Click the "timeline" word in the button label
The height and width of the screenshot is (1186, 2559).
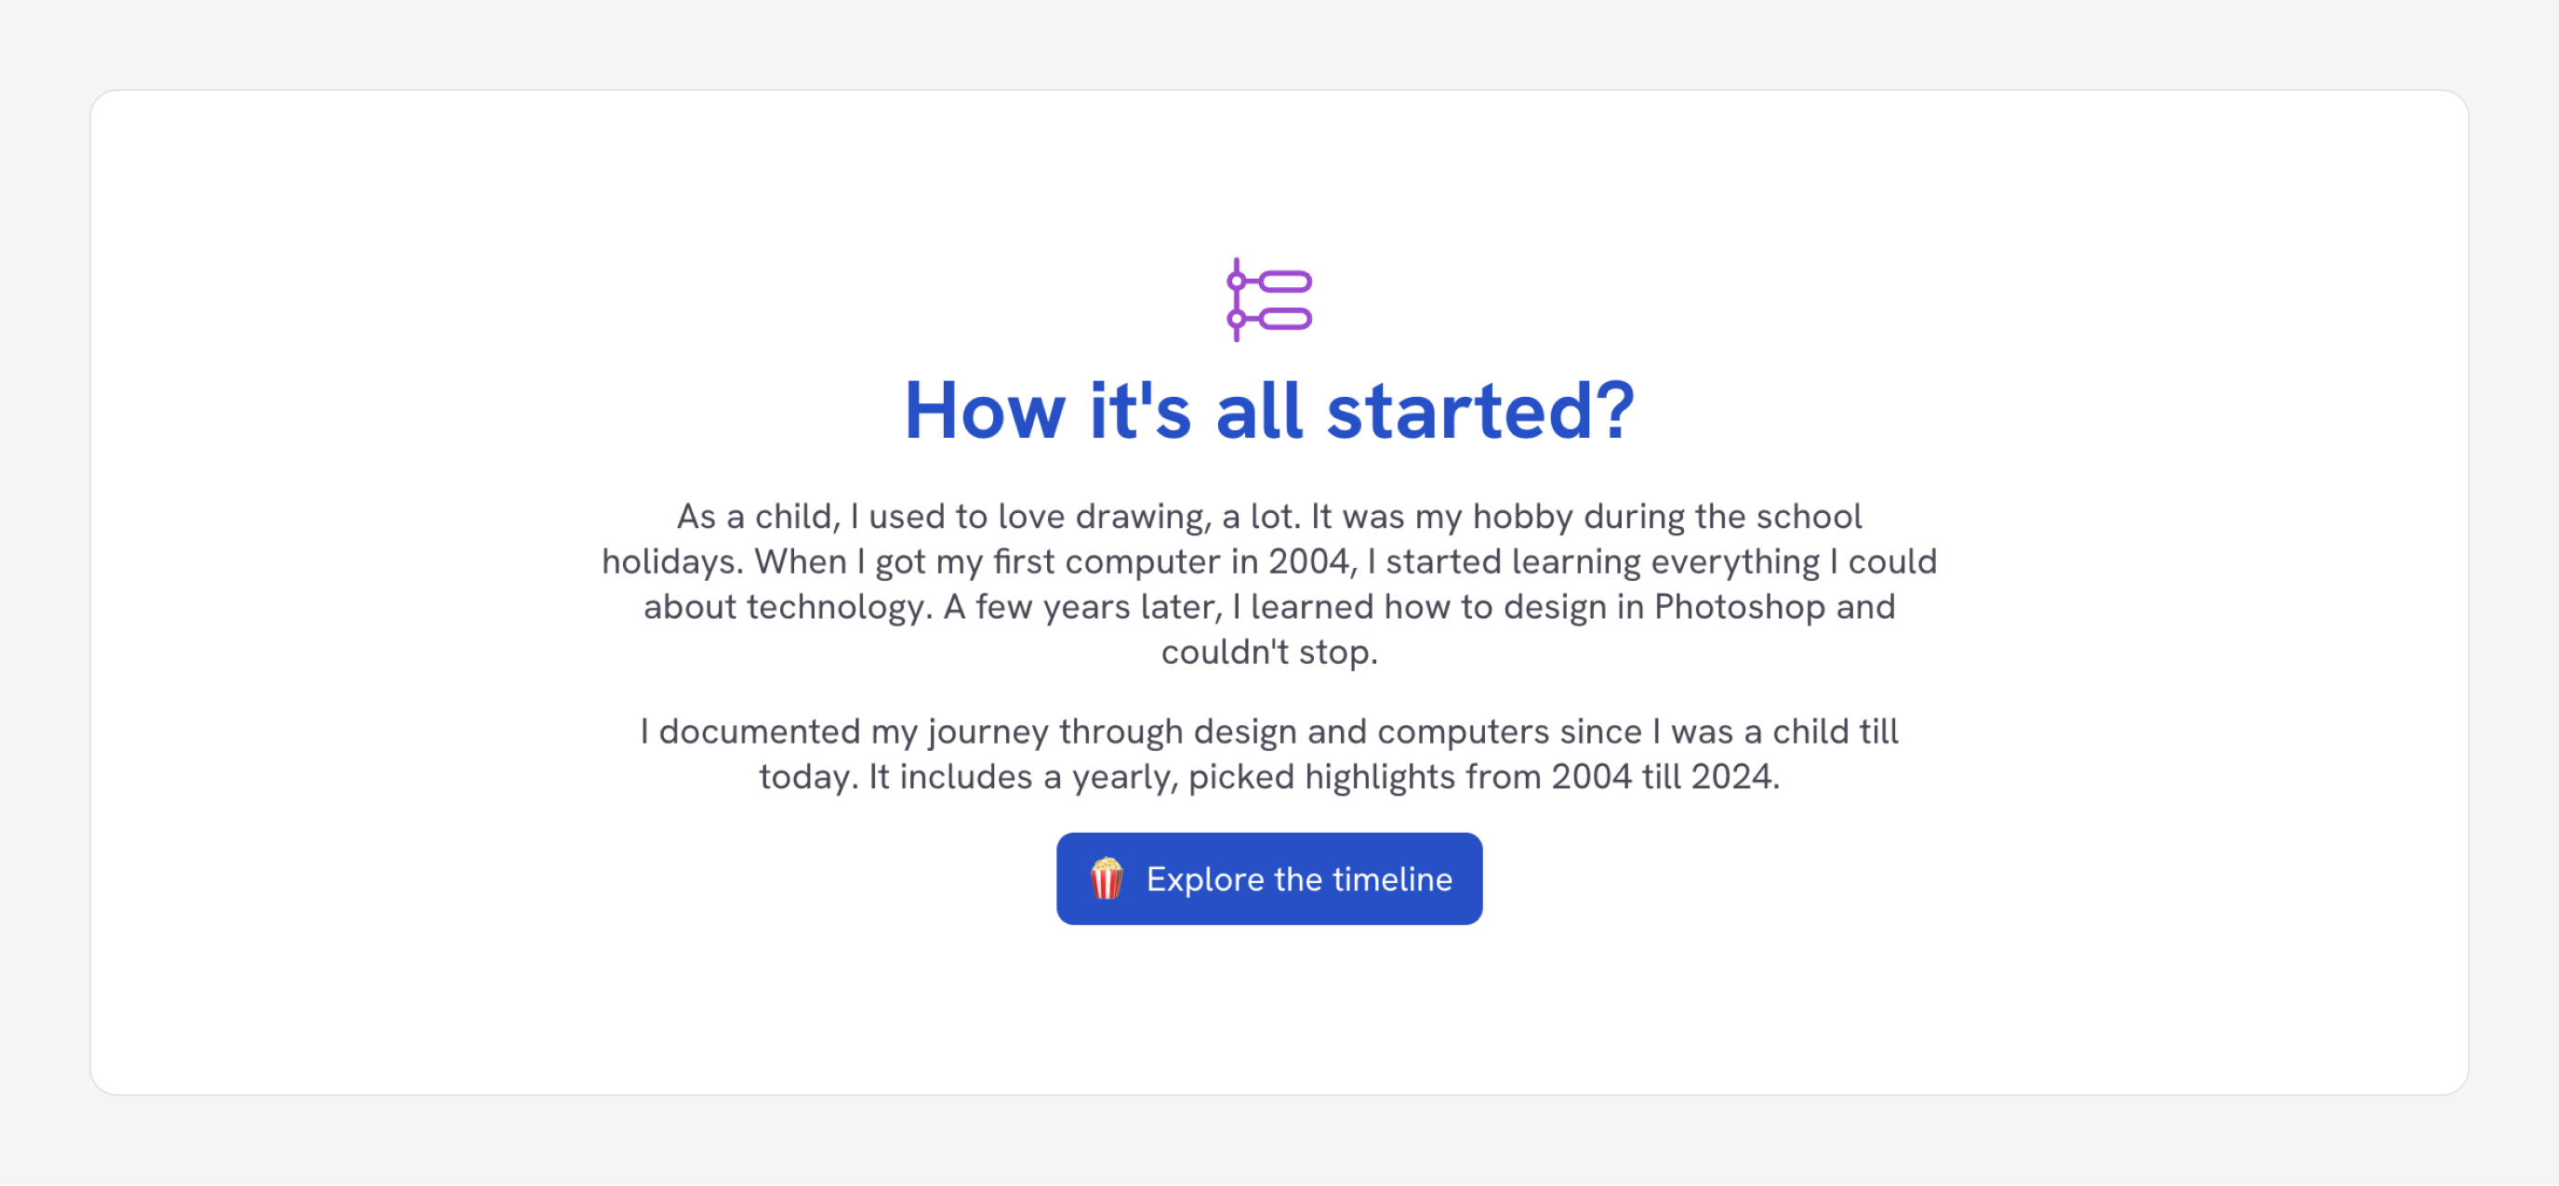pyautogui.click(x=1392, y=880)
